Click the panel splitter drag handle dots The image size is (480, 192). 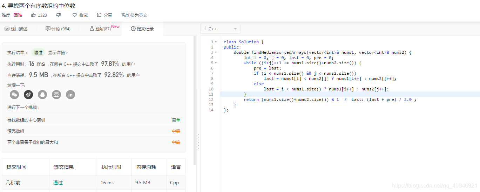[x=198, y=141]
